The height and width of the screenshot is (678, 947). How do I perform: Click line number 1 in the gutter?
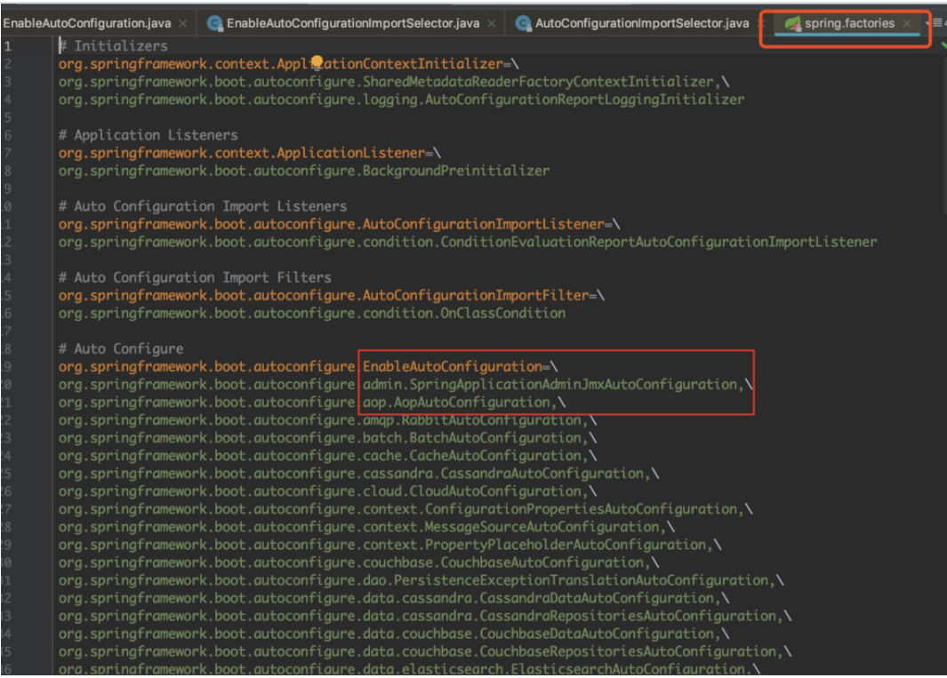coord(7,46)
